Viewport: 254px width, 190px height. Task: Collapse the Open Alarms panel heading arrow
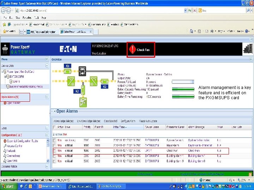(x=55, y=111)
